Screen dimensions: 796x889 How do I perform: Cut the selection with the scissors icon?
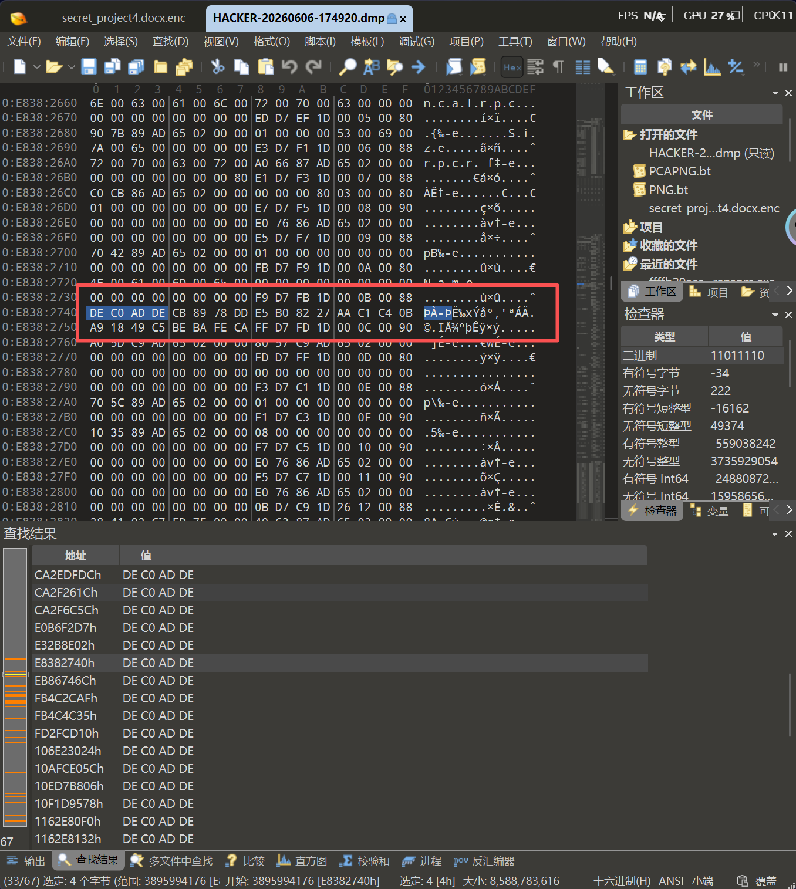pyautogui.click(x=218, y=67)
